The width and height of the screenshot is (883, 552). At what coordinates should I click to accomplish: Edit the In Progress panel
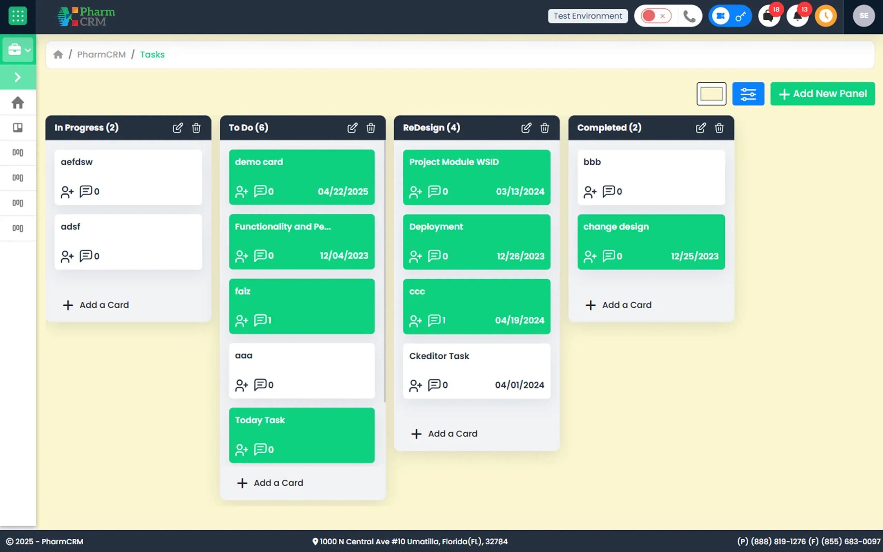click(178, 128)
